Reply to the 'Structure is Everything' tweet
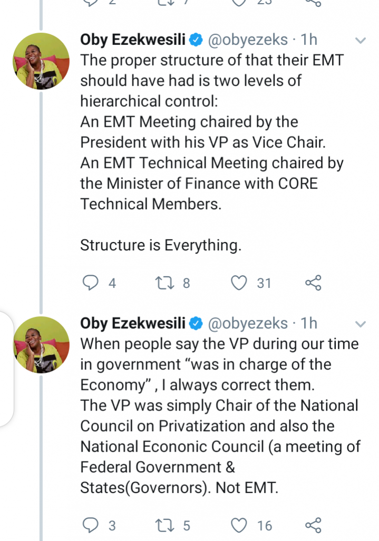 tap(91, 283)
